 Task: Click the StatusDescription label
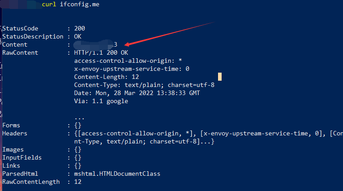click(33, 36)
